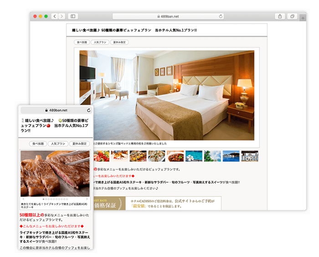Select the red stew dish thumbnail

175,156
